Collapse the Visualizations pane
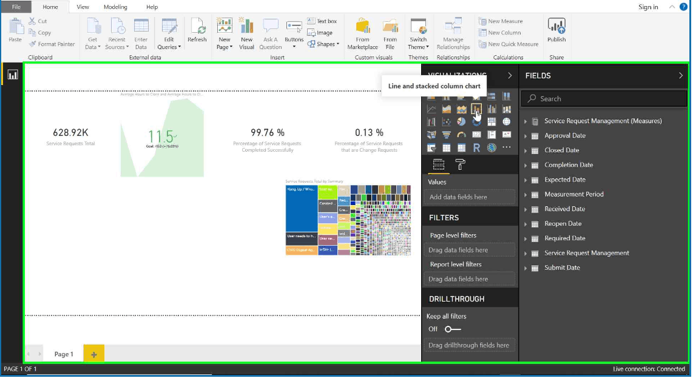This screenshot has height=378, width=693. click(x=510, y=76)
